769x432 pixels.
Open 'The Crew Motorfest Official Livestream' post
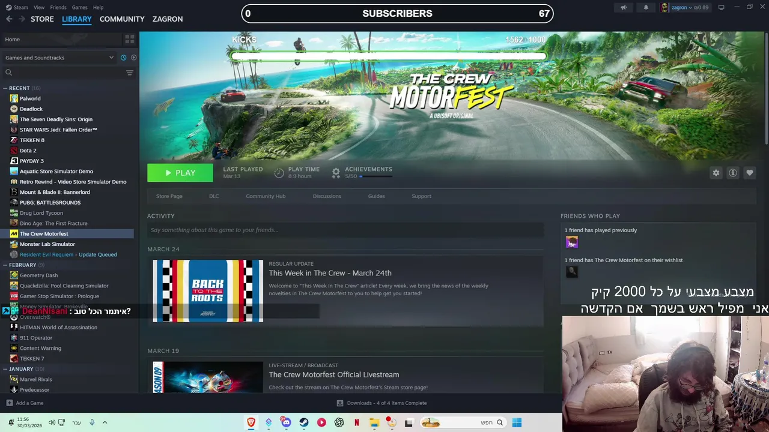click(x=334, y=375)
